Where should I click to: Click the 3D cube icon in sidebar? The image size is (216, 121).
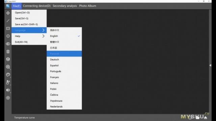pyautogui.click(x=8, y=59)
